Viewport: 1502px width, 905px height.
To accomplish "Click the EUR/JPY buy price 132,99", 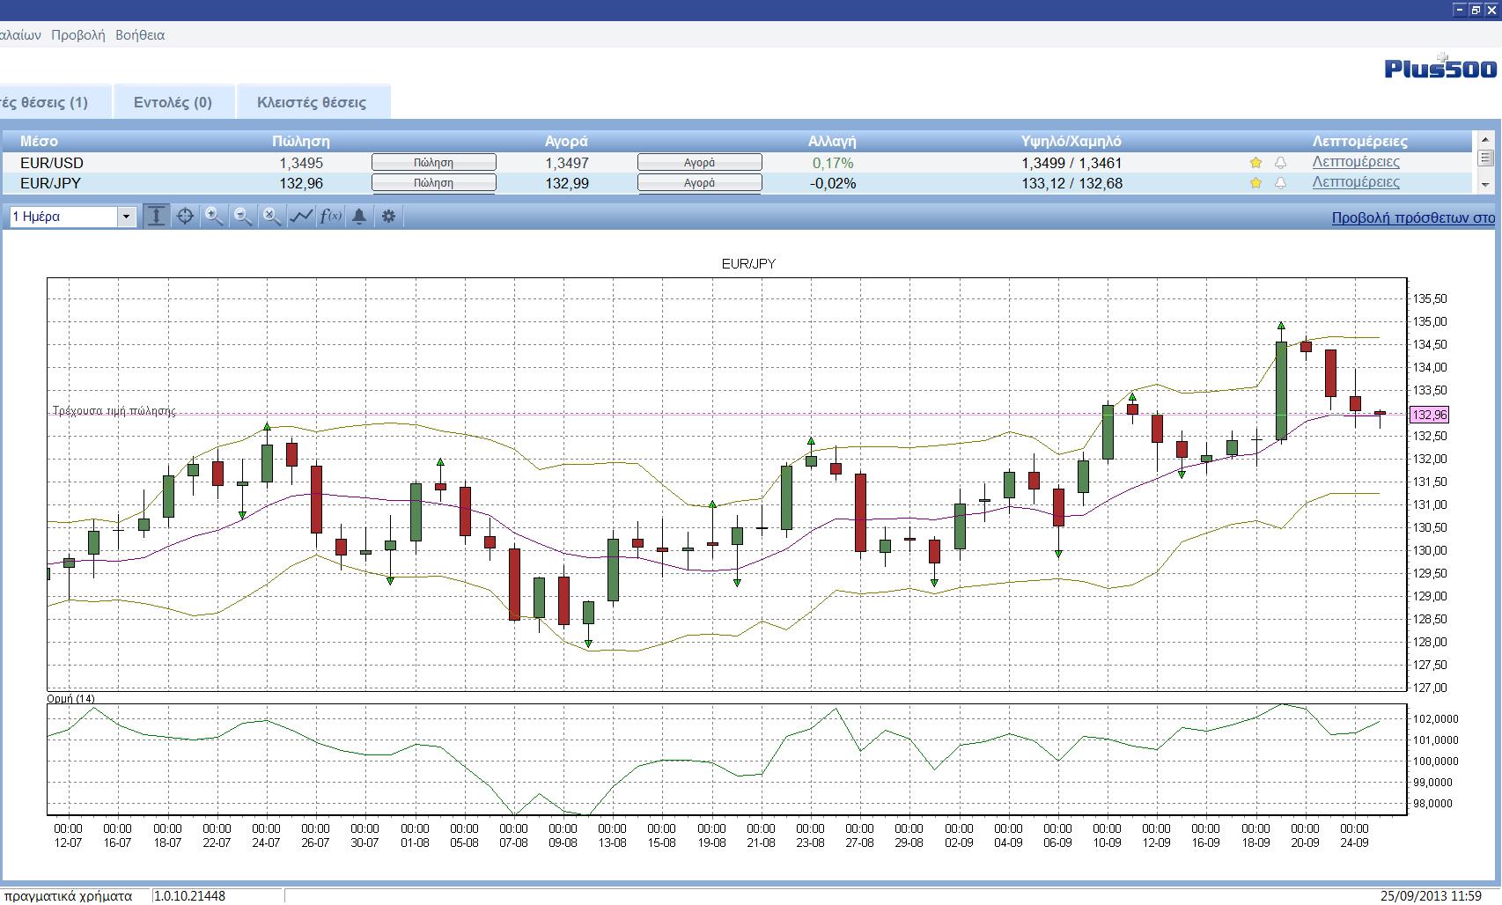I will click(567, 183).
